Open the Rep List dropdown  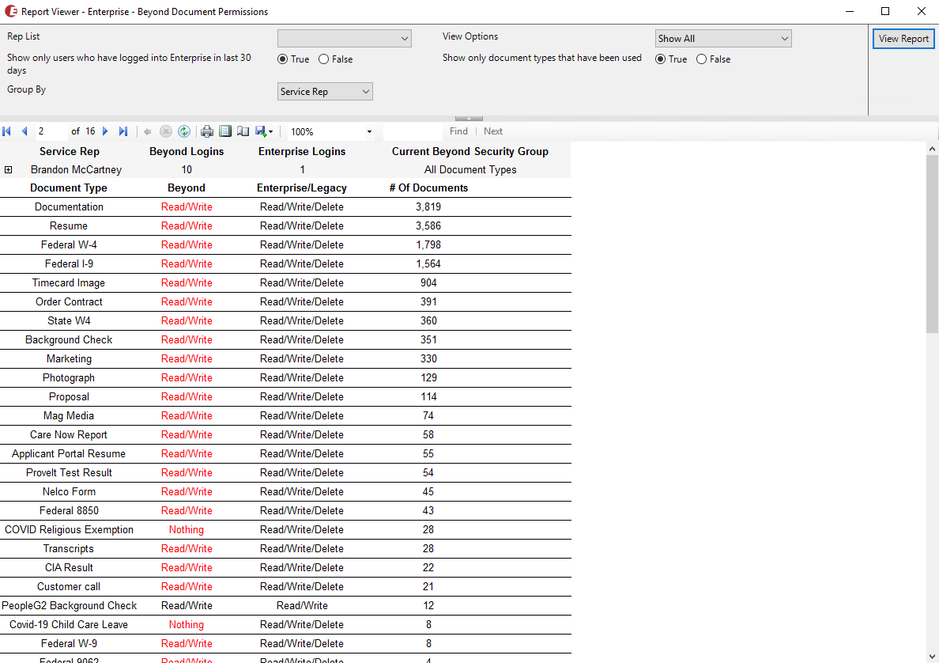[345, 38]
